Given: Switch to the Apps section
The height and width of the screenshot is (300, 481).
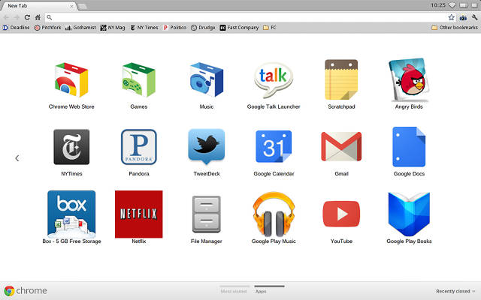Looking at the screenshot, I should [269, 289].
